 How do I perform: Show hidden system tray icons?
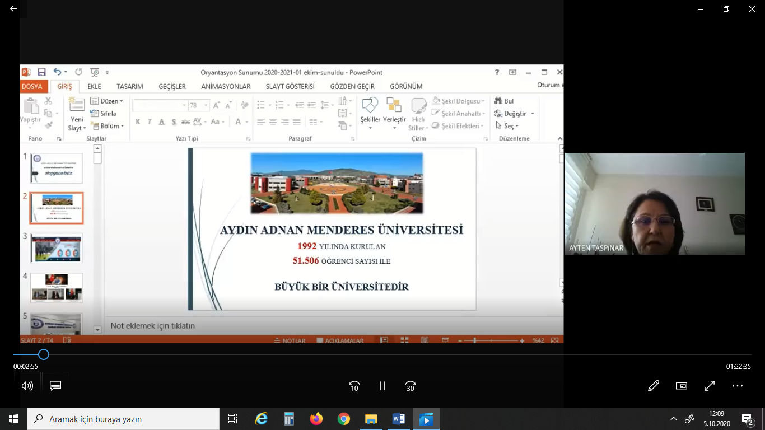point(674,419)
